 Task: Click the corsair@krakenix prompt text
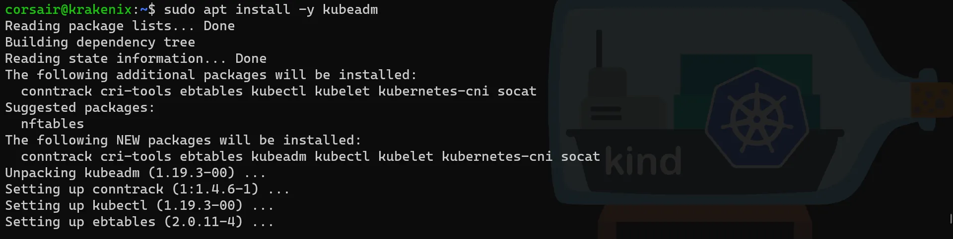(68, 9)
